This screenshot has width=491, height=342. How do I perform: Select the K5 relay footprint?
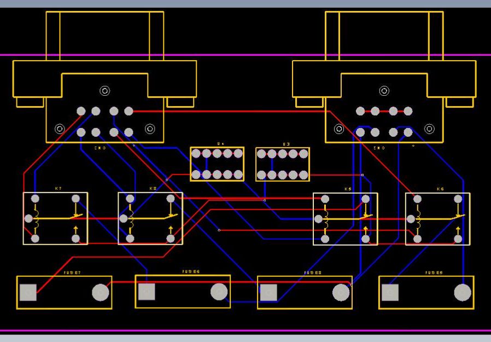click(x=346, y=218)
